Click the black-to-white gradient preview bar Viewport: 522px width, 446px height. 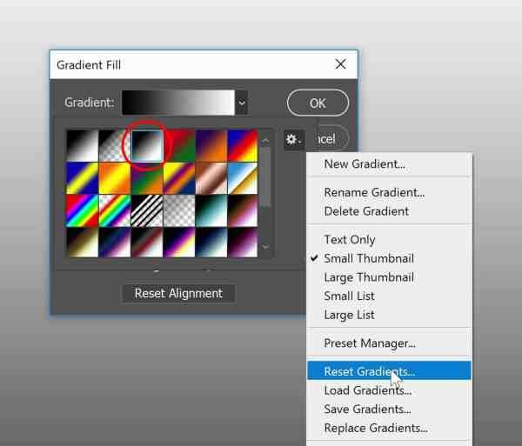click(x=178, y=103)
